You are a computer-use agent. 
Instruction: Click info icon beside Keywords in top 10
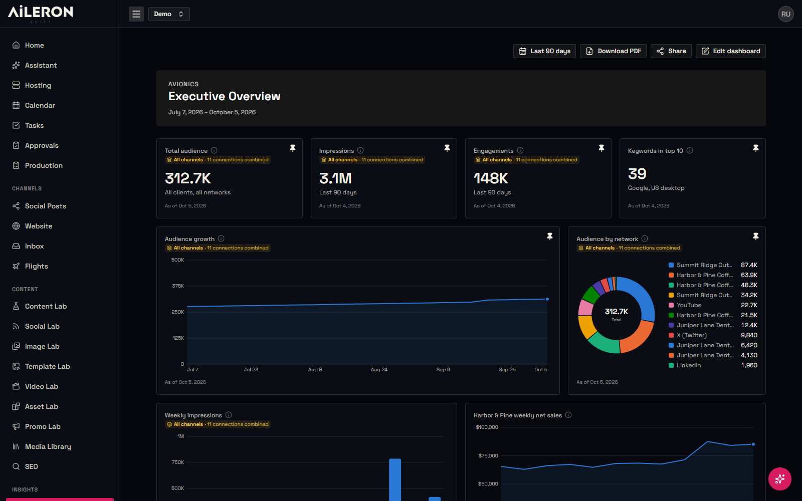[x=690, y=150]
